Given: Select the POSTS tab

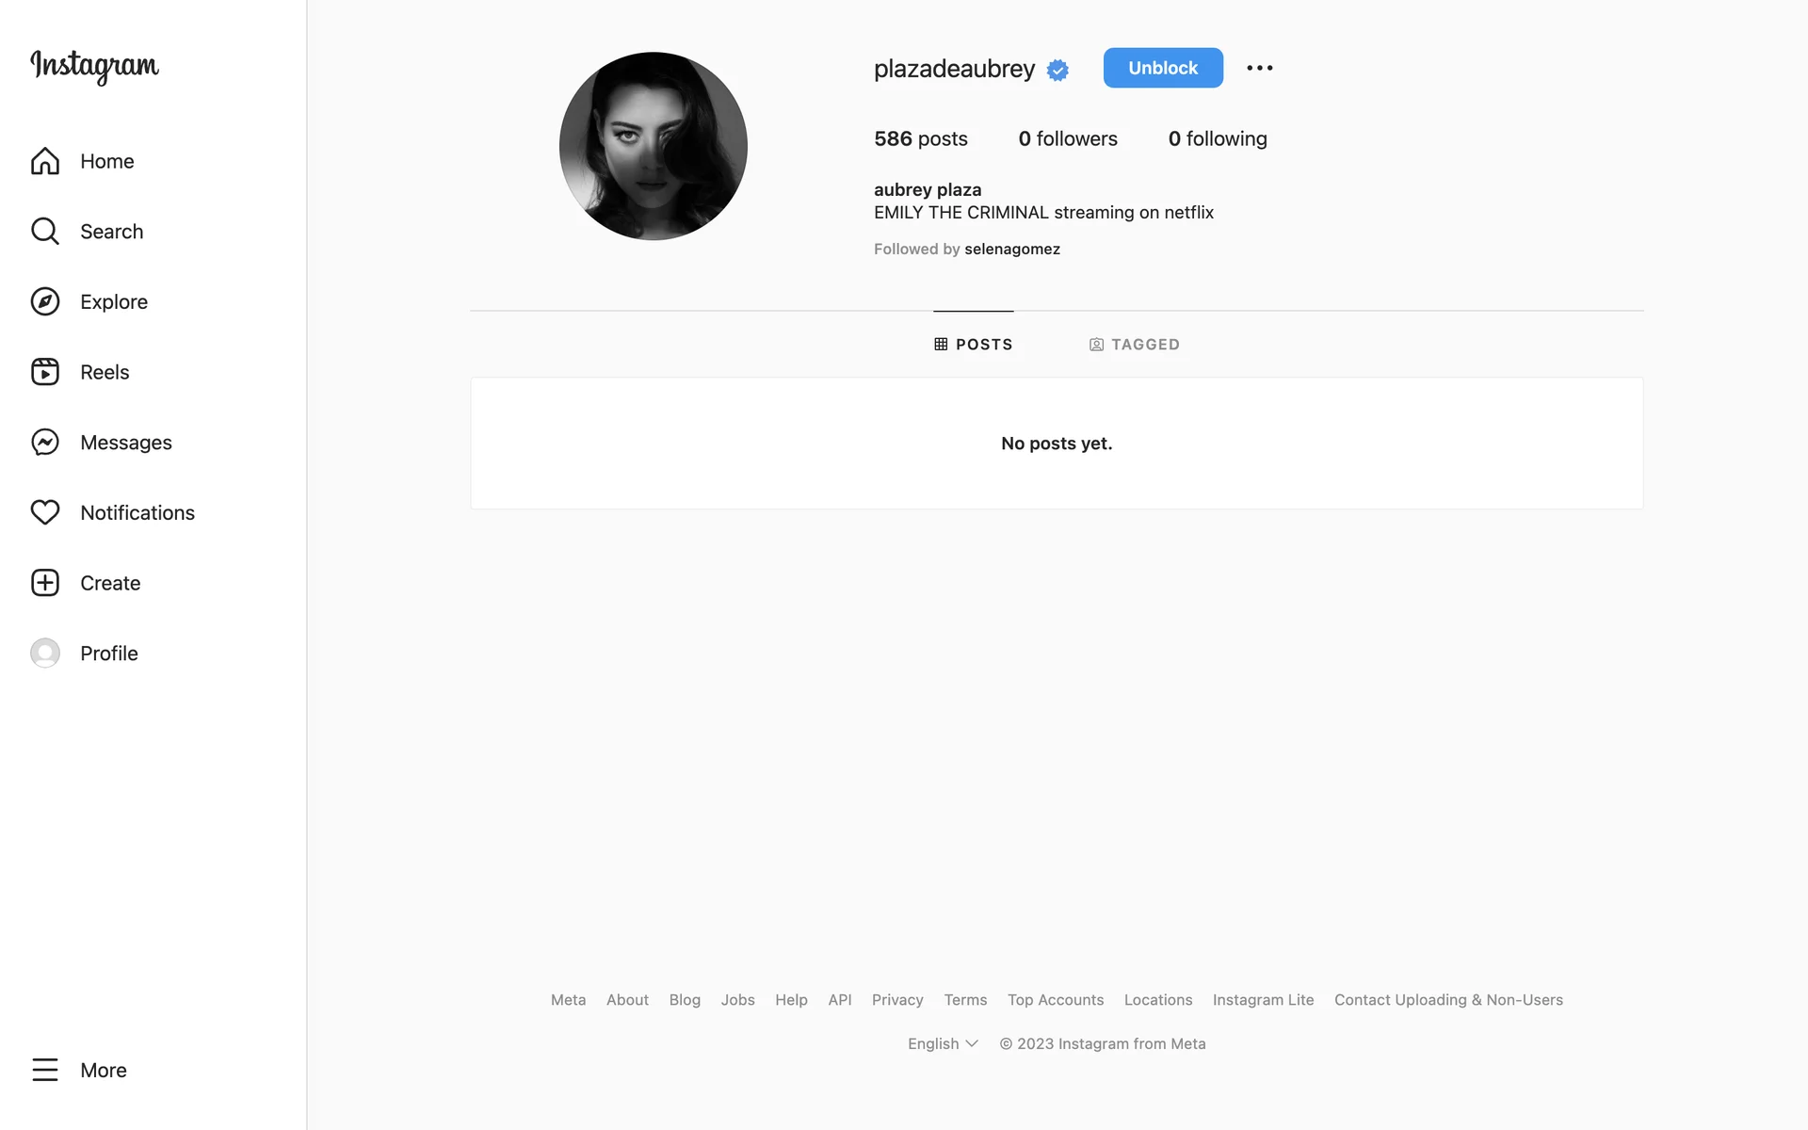Looking at the screenshot, I should pos(974,345).
